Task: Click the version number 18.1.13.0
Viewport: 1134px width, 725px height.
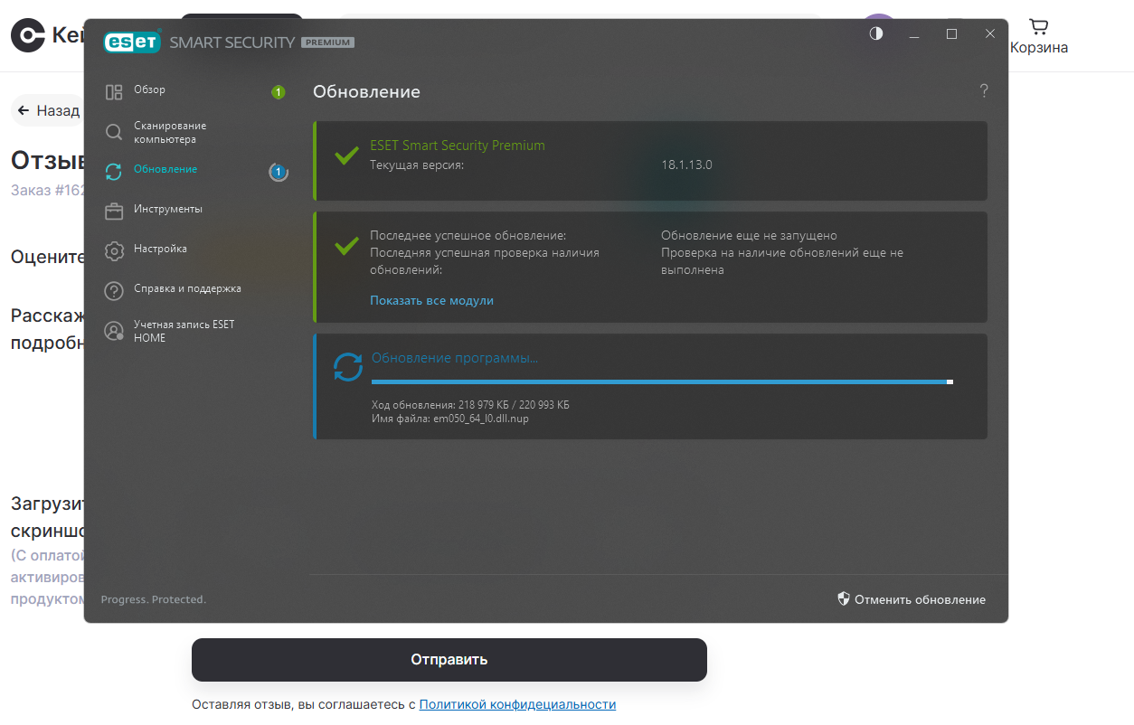Action: click(686, 165)
